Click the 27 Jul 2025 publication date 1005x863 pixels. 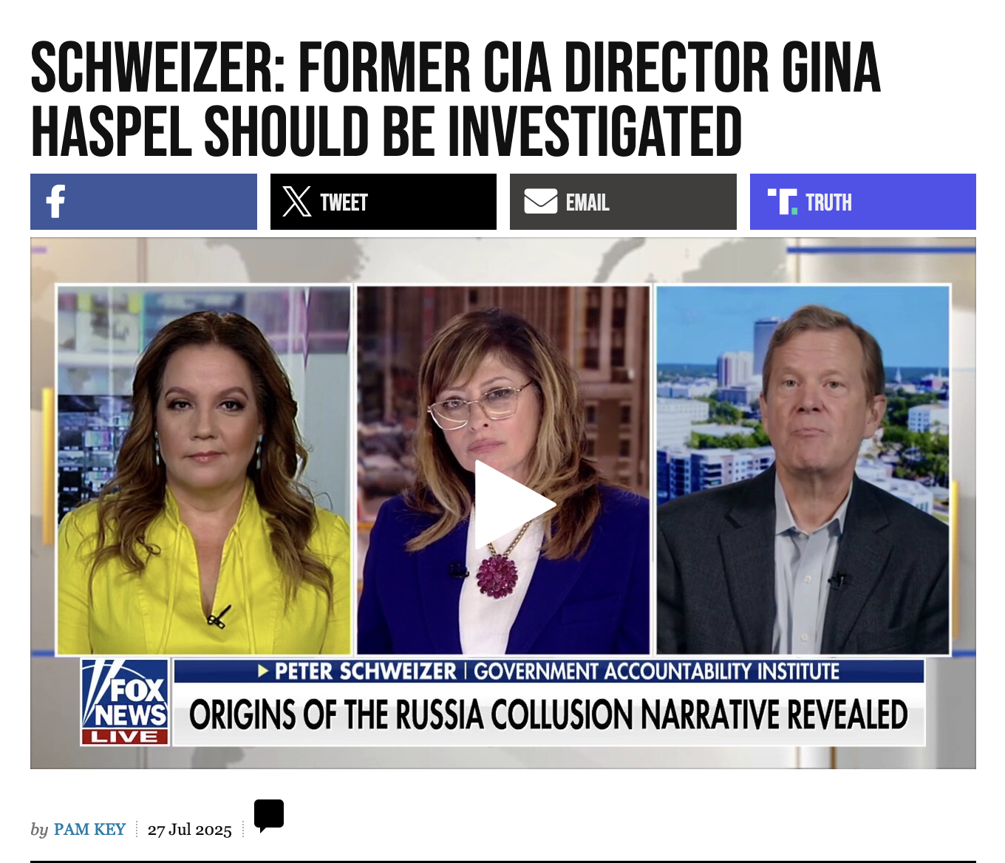[x=190, y=830]
